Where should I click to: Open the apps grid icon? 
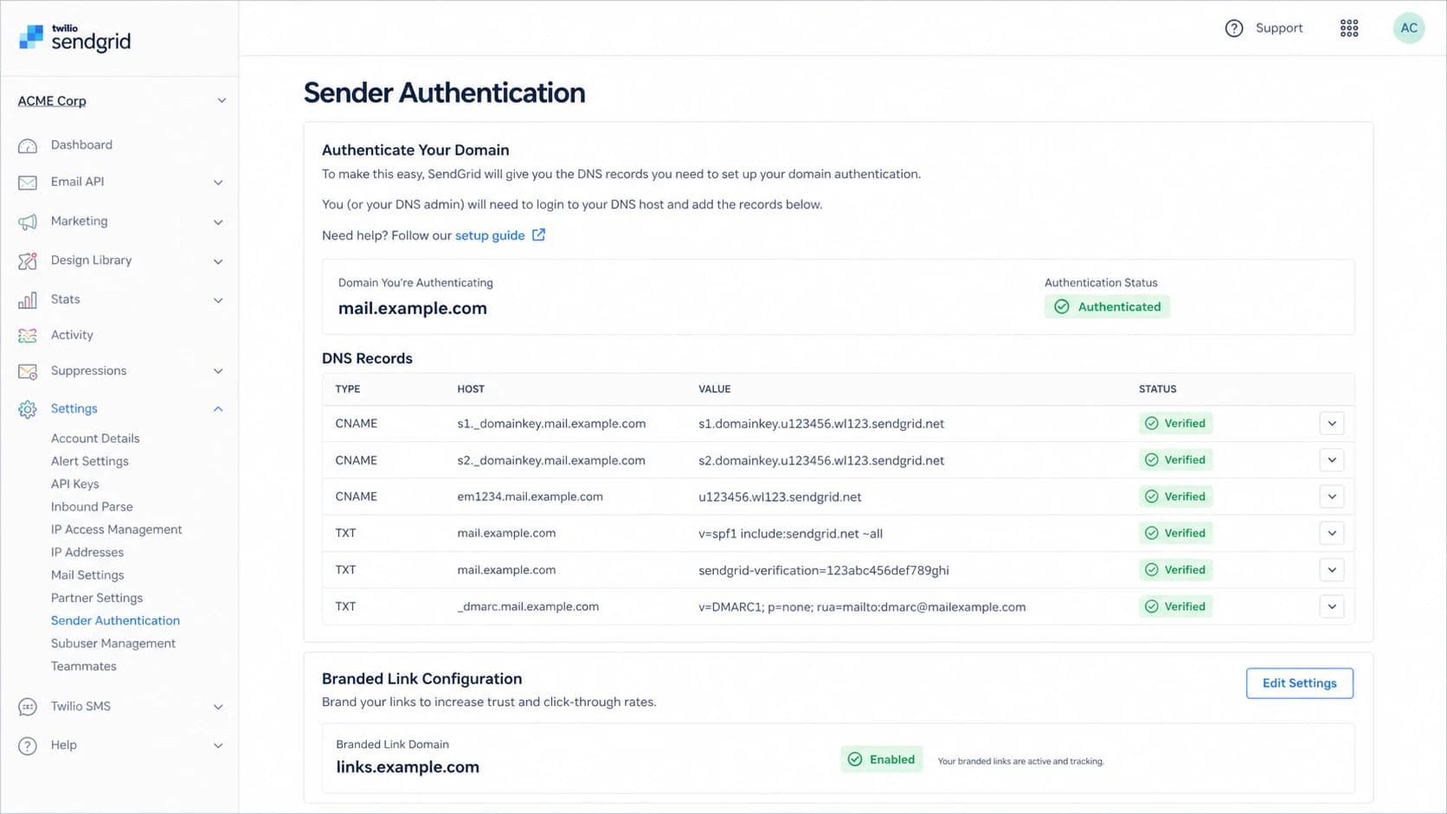click(1349, 29)
